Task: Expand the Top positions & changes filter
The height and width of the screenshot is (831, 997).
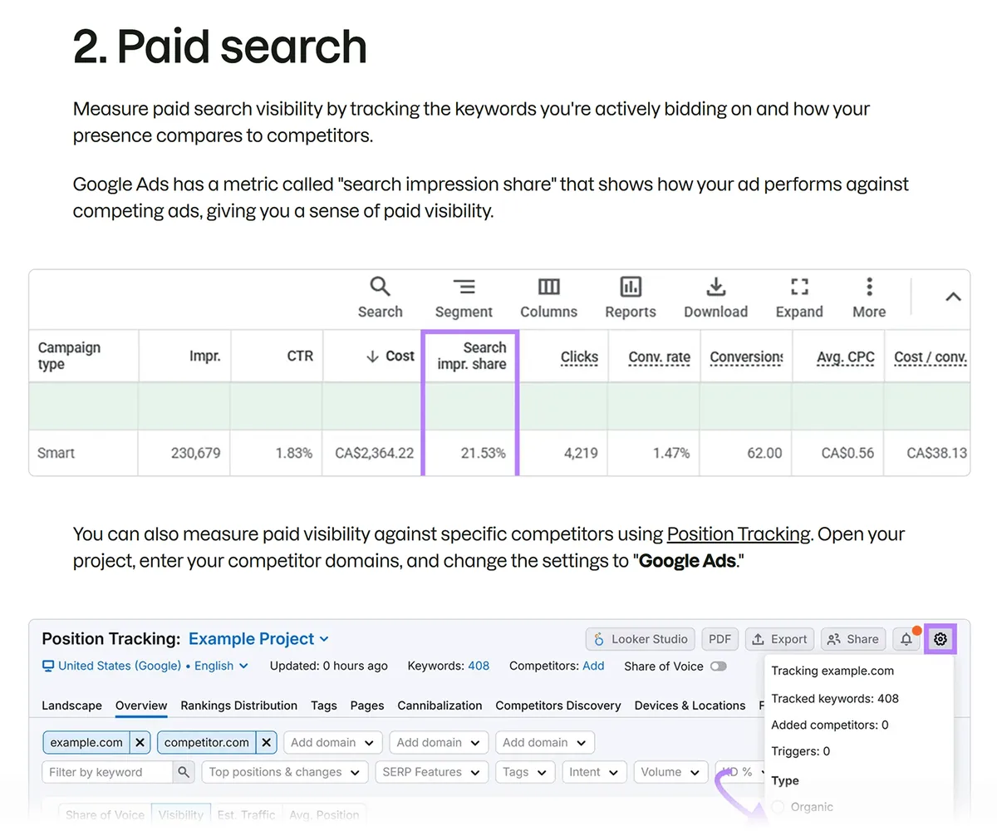Action: coord(285,772)
